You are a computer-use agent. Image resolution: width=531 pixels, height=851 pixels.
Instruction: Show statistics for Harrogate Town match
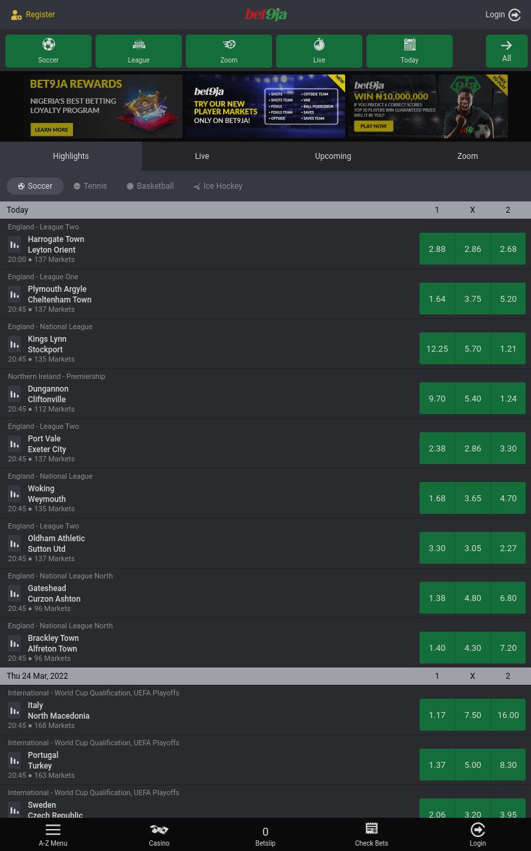(15, 244)
